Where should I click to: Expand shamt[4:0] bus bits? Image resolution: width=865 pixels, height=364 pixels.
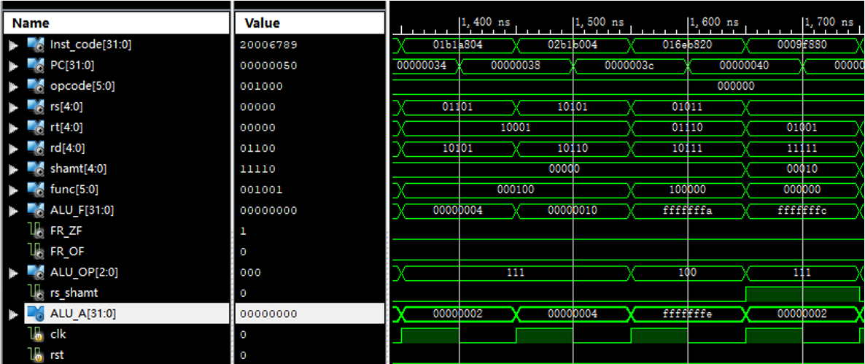coord(12,169)
